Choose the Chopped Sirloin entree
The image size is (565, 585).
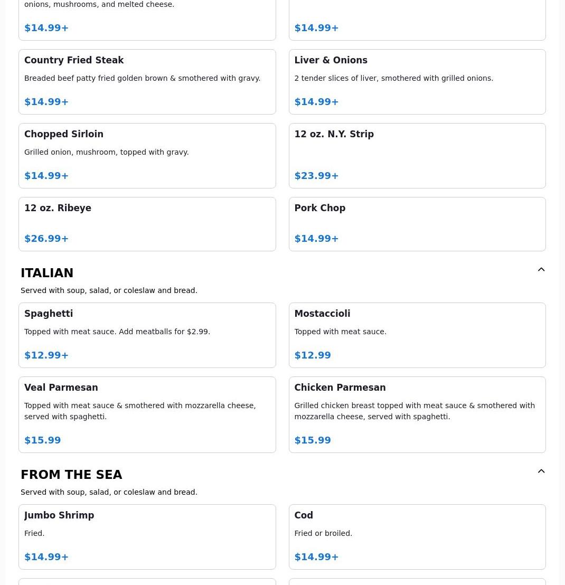click(x=147, y=156)
